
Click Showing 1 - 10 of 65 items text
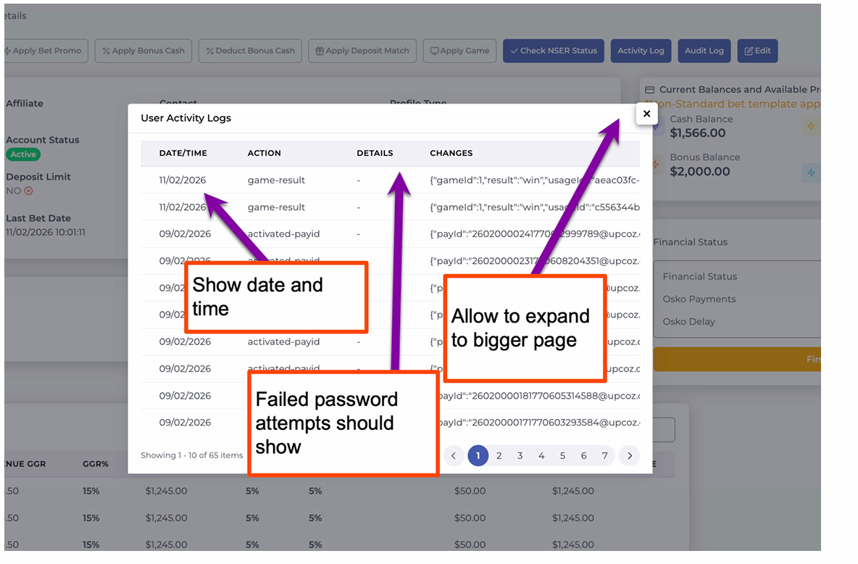coord(191,455)
